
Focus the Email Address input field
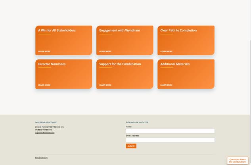170,140
